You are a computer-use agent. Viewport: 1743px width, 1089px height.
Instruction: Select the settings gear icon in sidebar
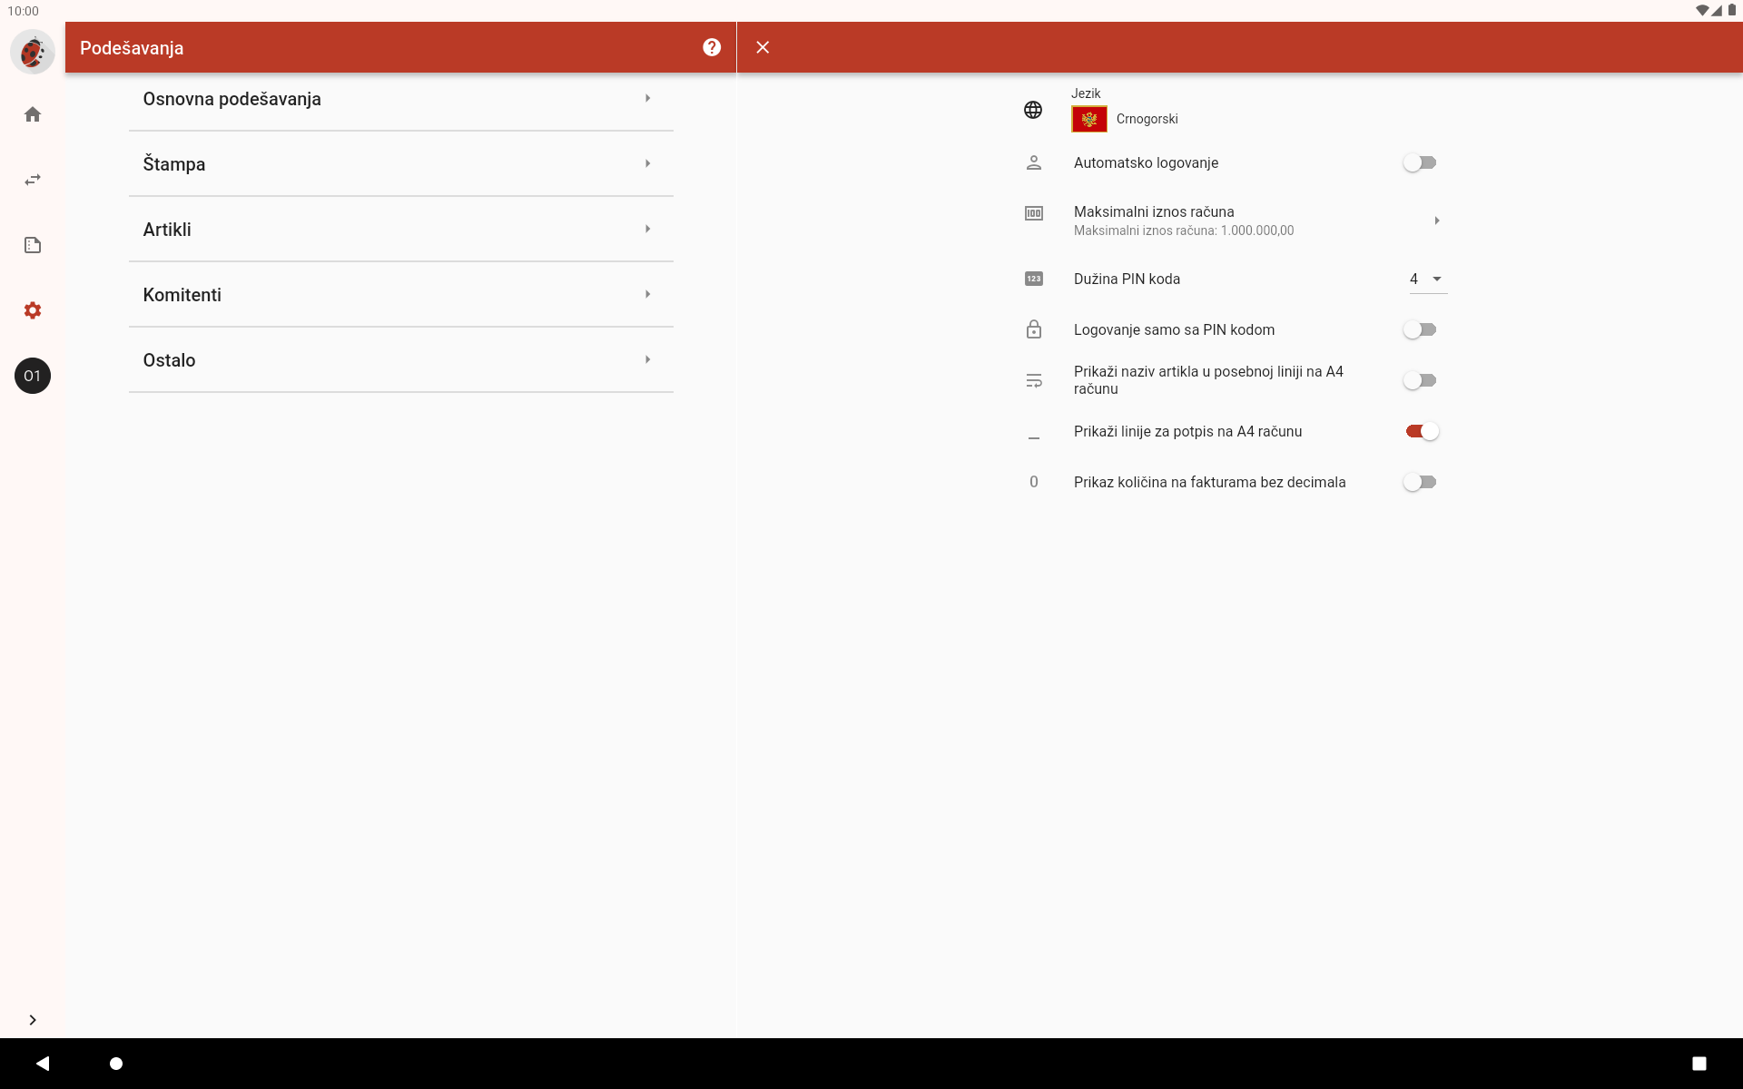(x=33, y=310)
